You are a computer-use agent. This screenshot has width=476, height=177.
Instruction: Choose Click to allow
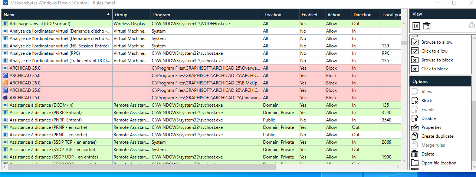pos(434,51)
